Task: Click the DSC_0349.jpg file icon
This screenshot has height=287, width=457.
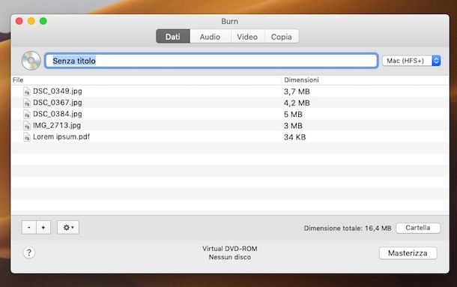Action: pos(27,91)
